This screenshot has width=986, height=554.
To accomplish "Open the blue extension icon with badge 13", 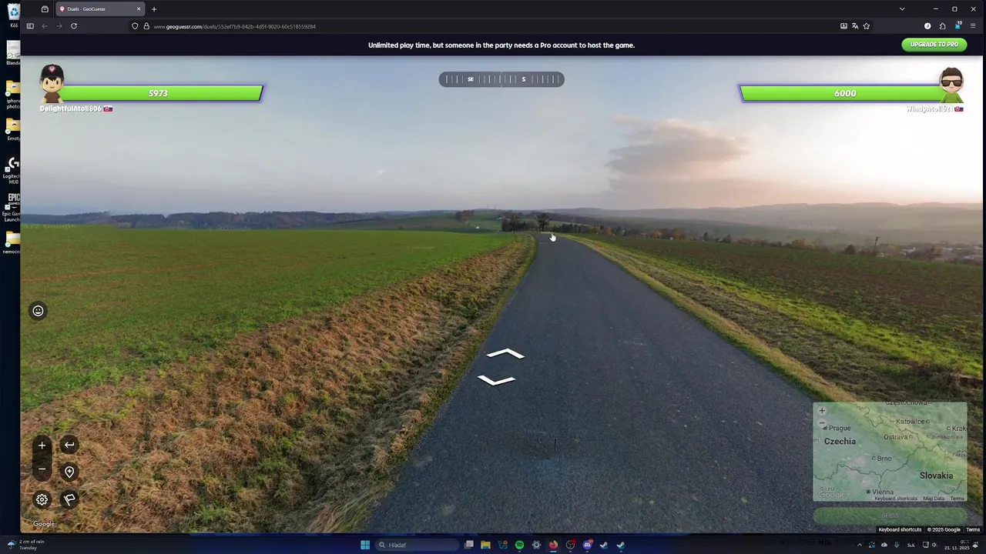I will pyautogui.click(x=958, y=25).
